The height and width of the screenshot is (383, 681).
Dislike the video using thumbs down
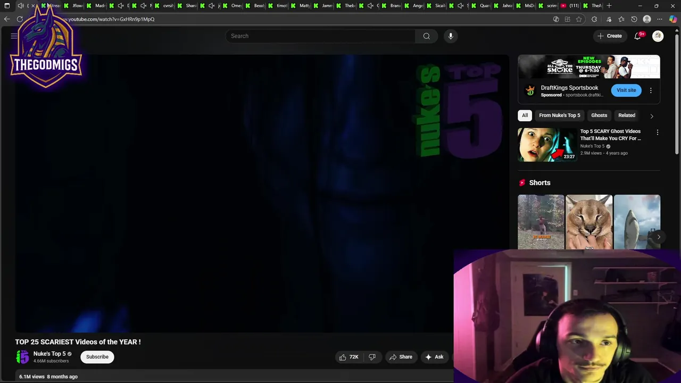(x=372, y=357)
